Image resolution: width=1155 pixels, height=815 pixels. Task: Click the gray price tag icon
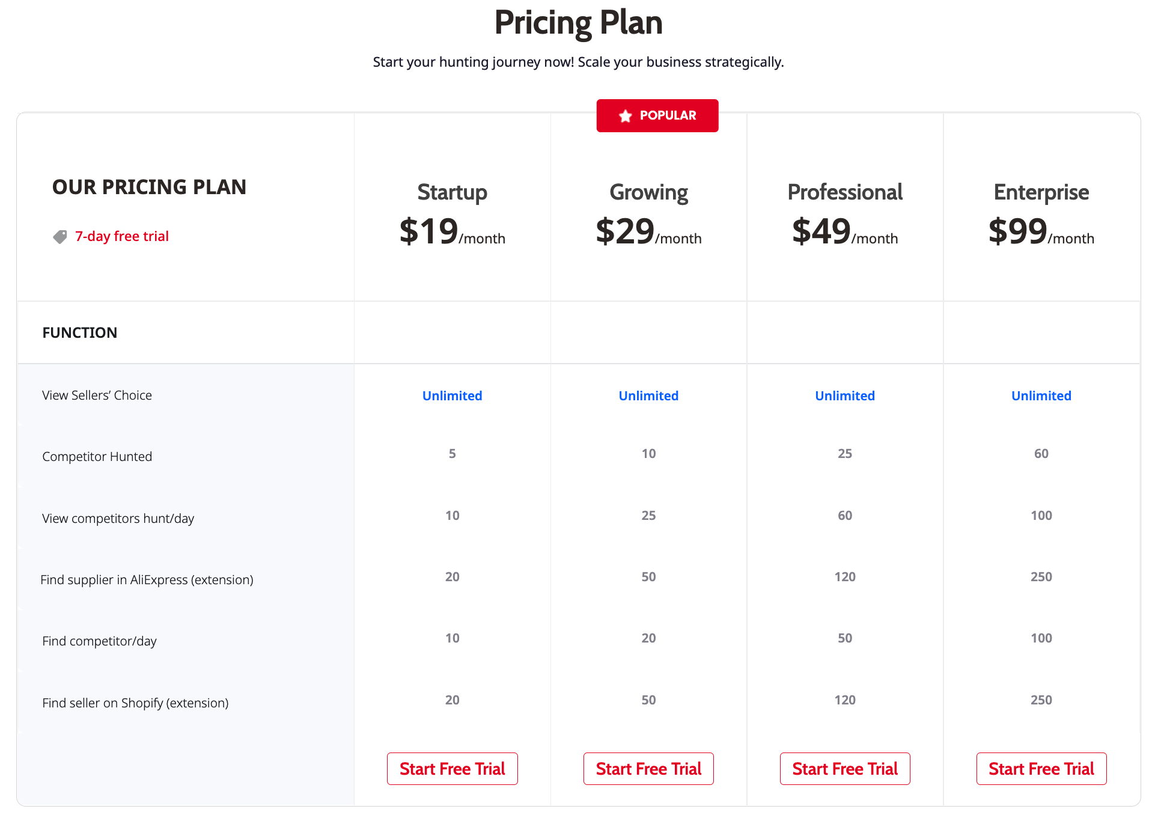click(x=60, y=237)
